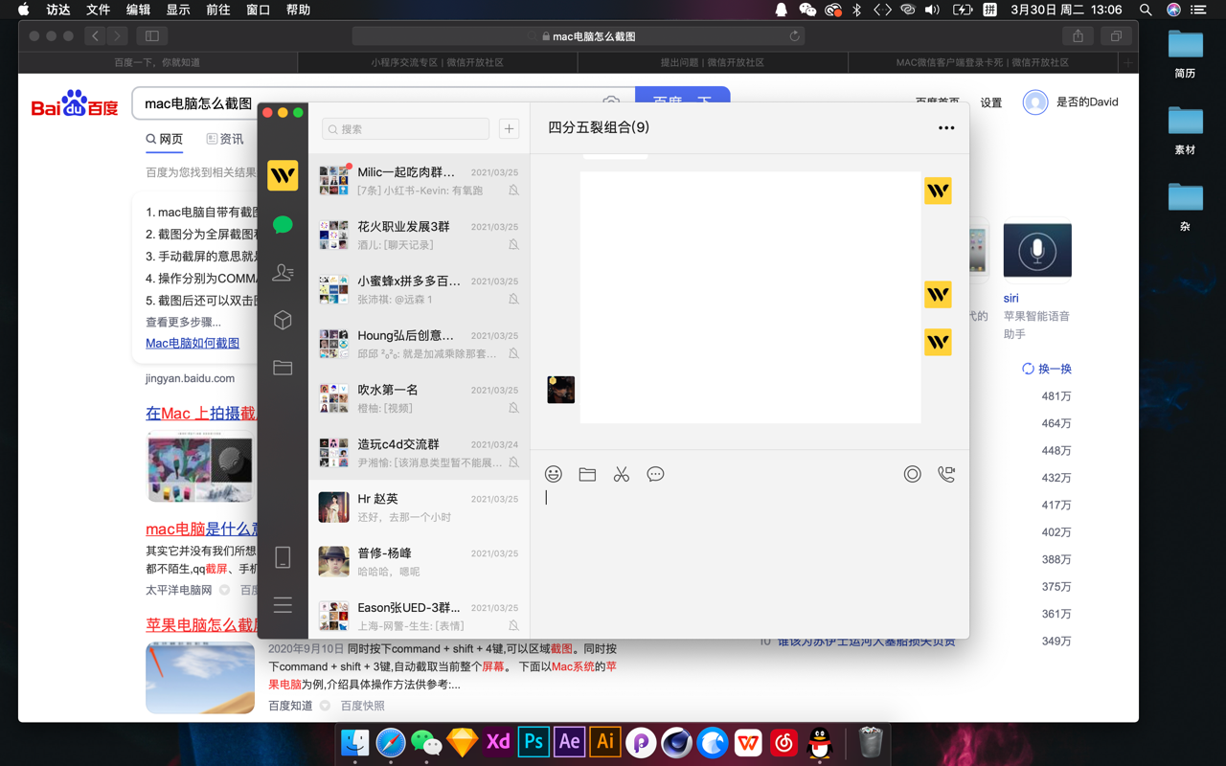Start a voice call from chat toolbar
The image size is (1226, 766).
(946, 474)
